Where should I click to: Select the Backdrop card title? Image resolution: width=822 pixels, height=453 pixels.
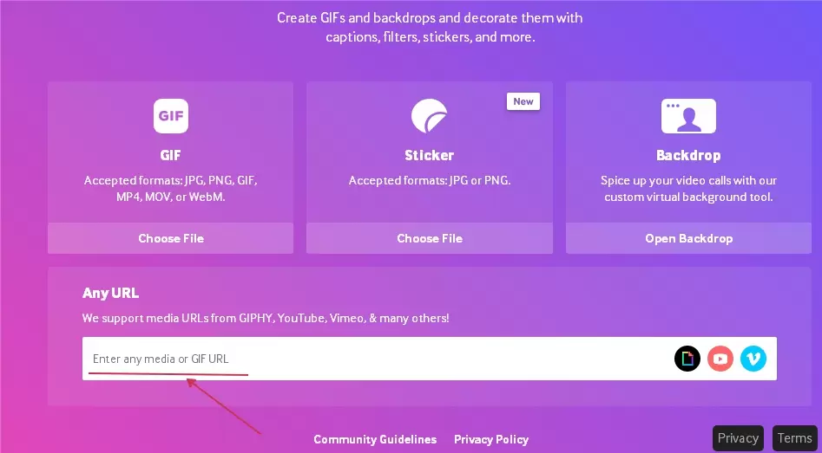click(x=688, y=156)
